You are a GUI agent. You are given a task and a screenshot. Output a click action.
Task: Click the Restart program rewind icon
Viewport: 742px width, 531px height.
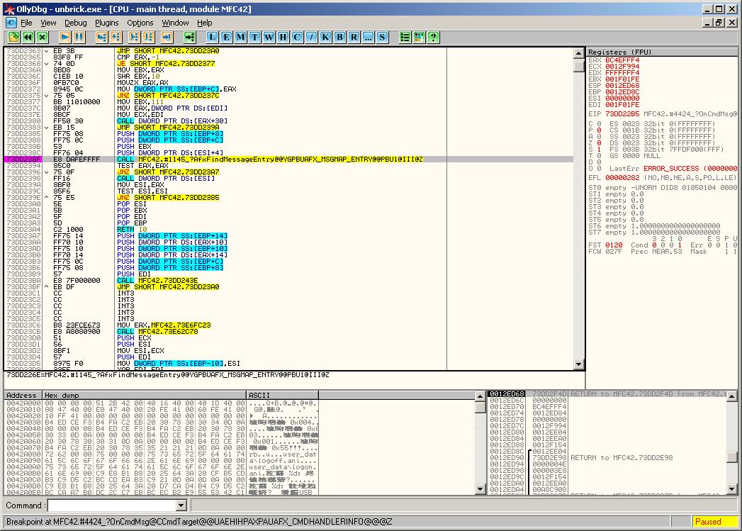coord(28,37)
